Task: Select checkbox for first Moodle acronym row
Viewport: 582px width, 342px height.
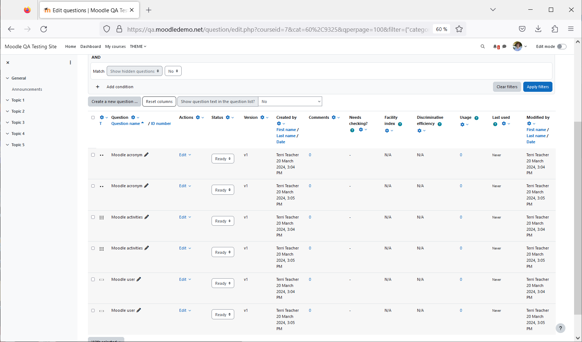Action: click(93, 155)
